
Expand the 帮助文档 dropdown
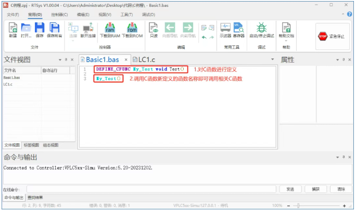(x=286, y=39)
